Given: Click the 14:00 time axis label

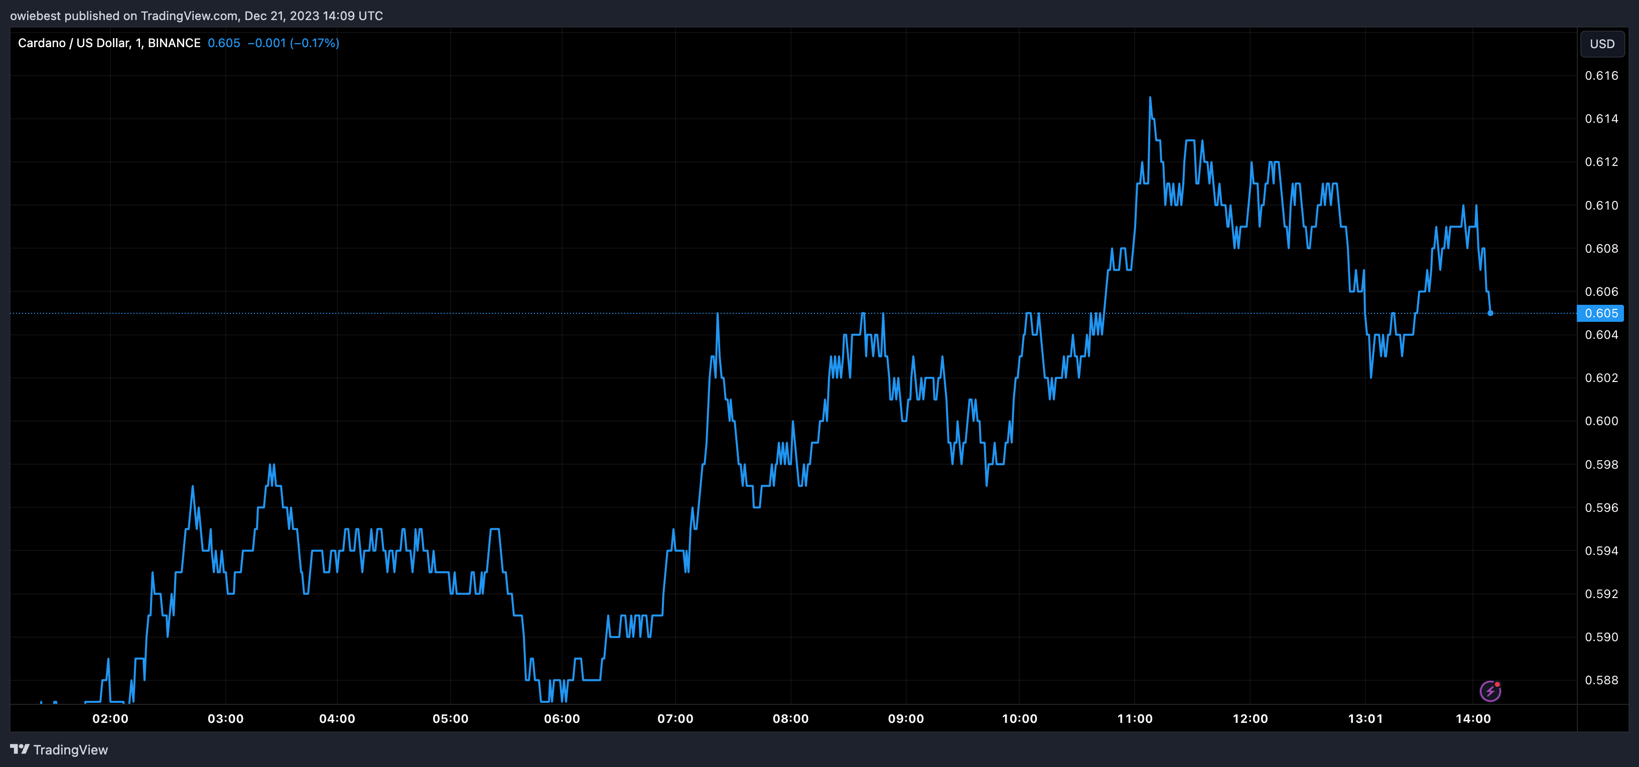Looking at the screenshot, I should tap(1473, 719).
